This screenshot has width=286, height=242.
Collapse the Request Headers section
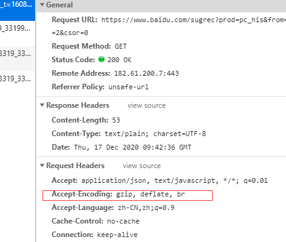click(x=42, y=166)
